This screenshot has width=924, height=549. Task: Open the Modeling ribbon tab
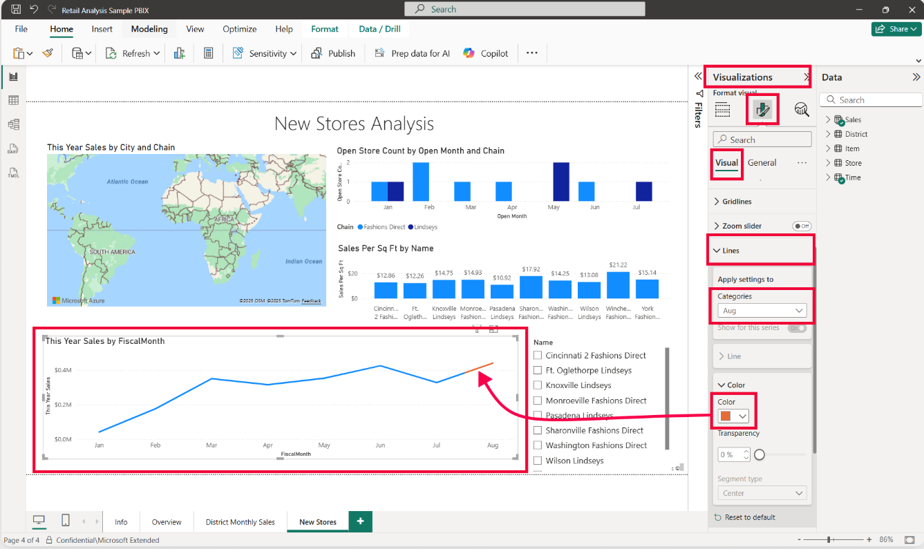pyautogui.click(x=149, y=29)
